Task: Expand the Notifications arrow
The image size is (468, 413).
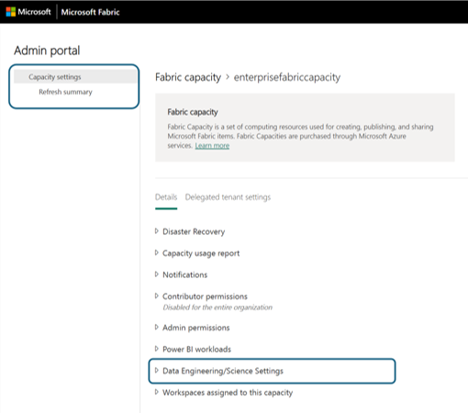Action: point(157,274)
